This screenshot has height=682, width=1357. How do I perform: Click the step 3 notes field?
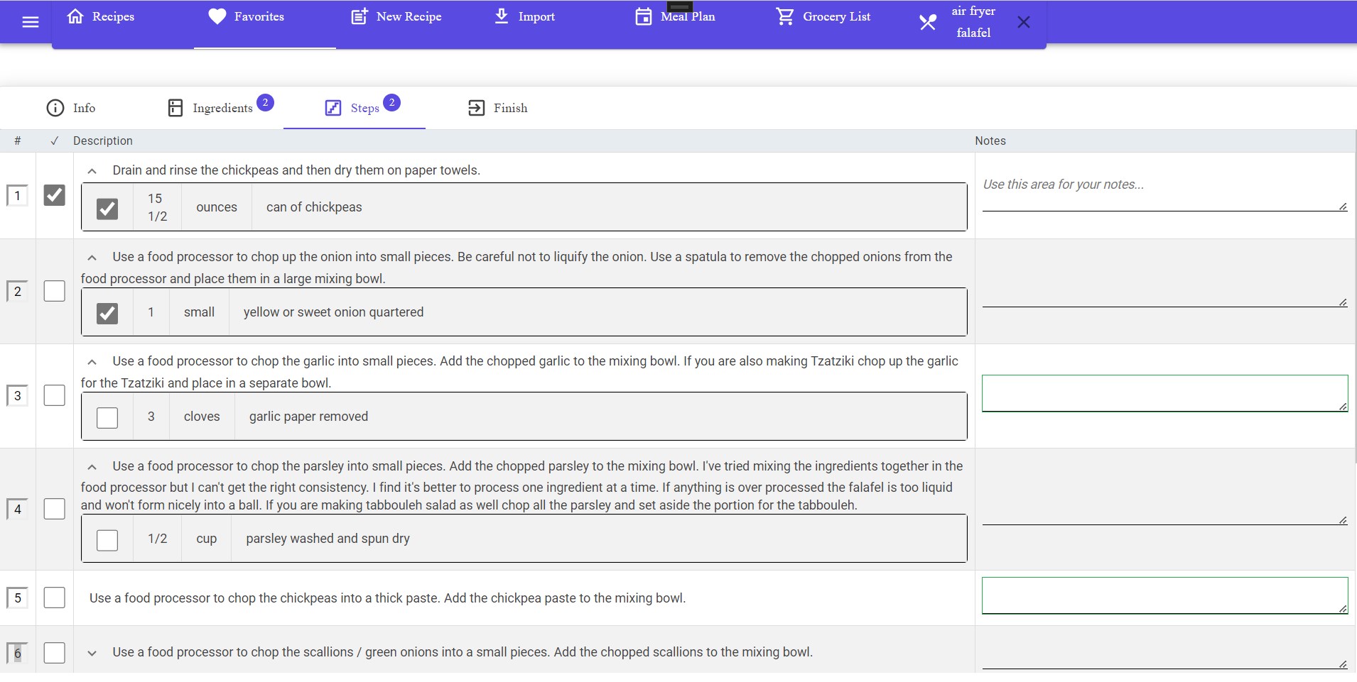point(1165,393)
